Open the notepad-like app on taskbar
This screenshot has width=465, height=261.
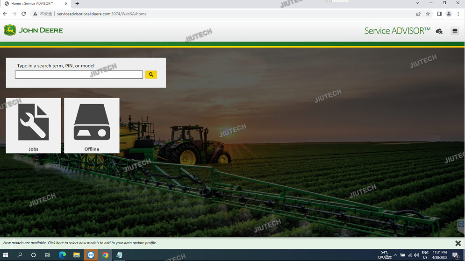pos(119,255)
